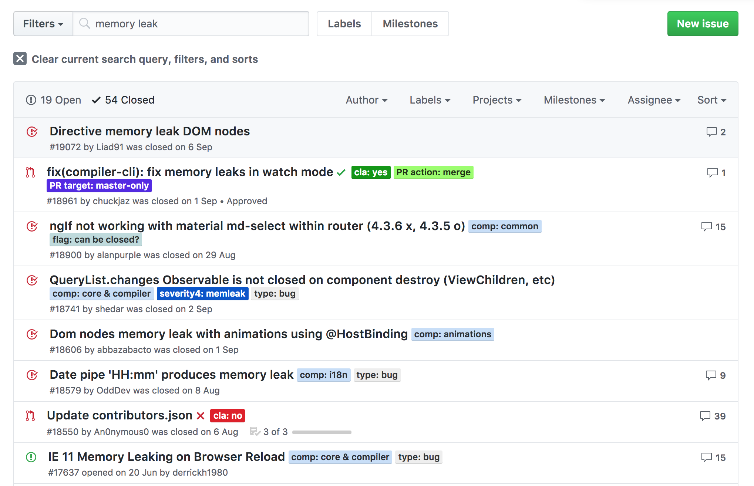Viewport: 754px width, 486px height.
Task: Show the 54 Closed issues
Action: pyautogui.click(x=124, y=100)
